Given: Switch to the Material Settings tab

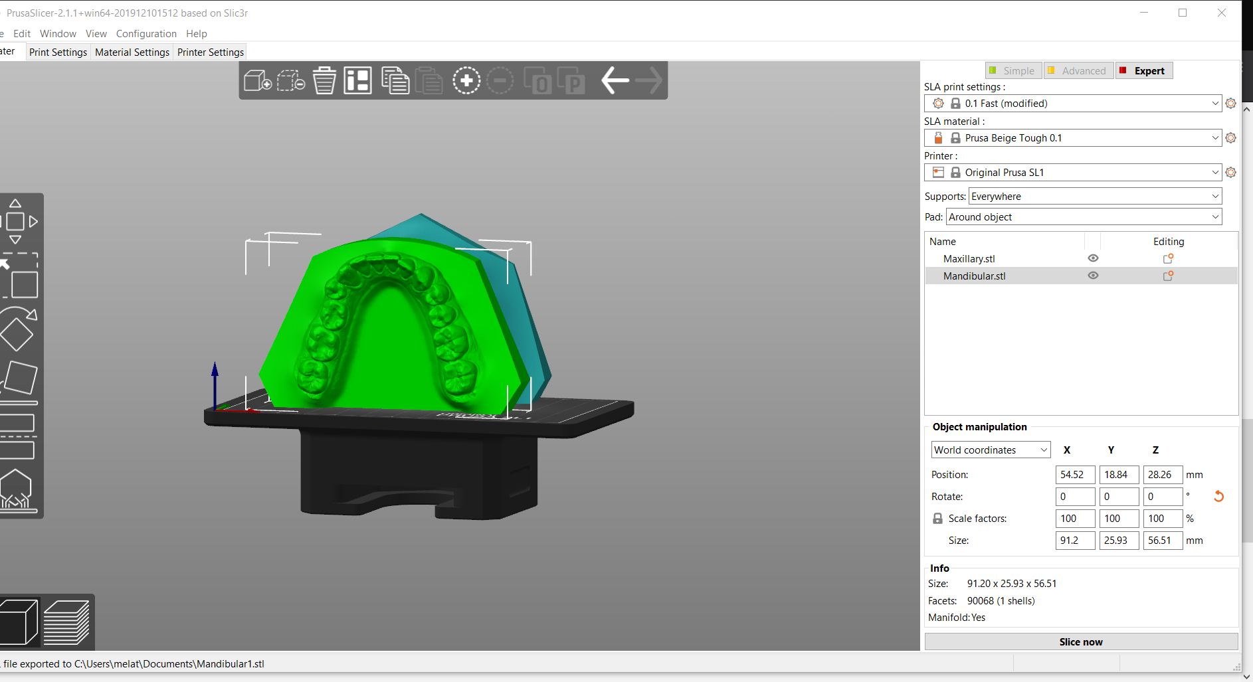Looking at the screenshot, I should coord(132,52).
